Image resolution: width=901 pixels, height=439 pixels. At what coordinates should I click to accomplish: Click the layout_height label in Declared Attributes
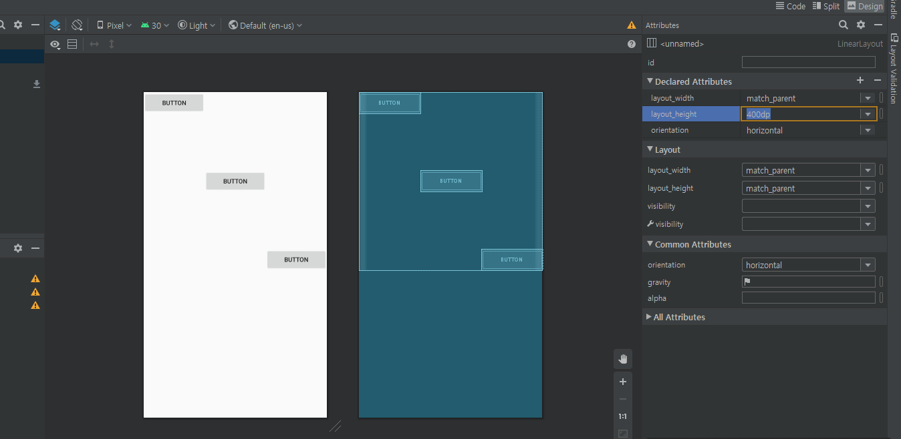coord(674,114)
